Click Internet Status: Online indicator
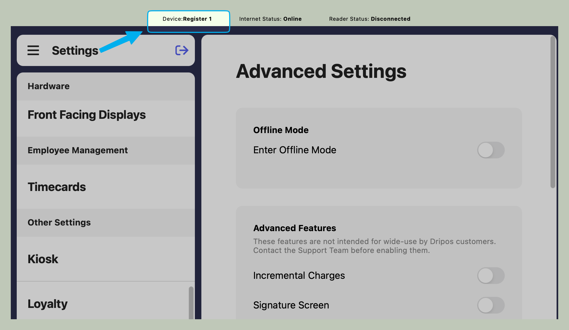The width and height of the screenshot is (569, 330). pos(270,19)
